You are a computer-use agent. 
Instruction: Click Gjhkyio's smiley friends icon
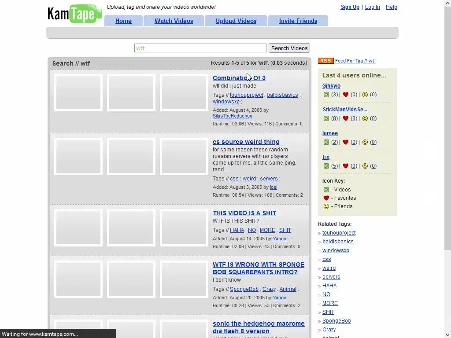click(365, 95)
